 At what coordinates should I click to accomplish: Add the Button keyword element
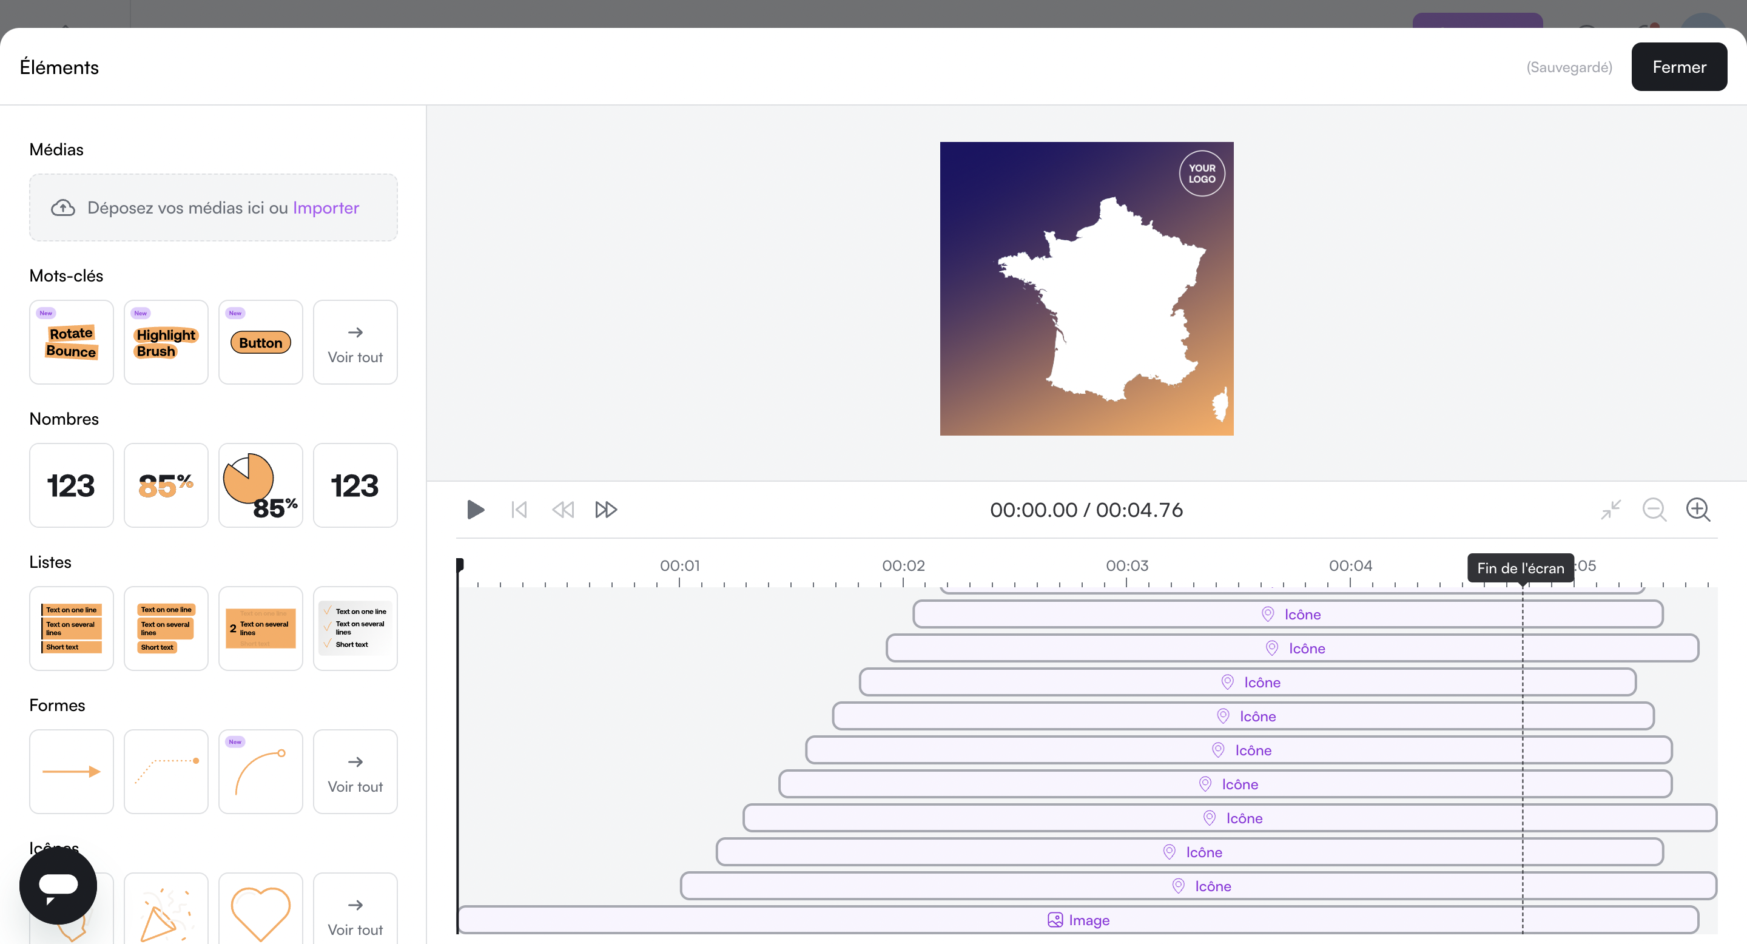point(260,342)
